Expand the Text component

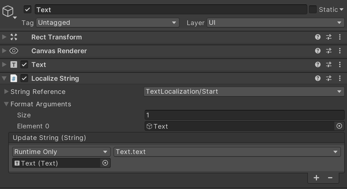[4, 64]
